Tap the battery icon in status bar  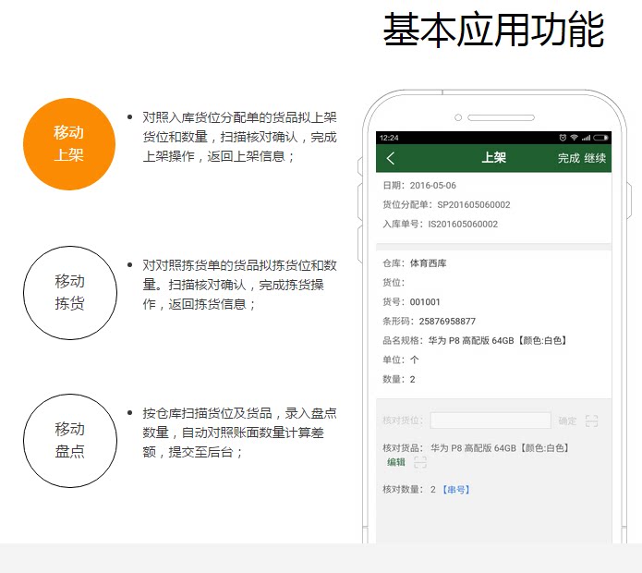click(x=600, y=138)
